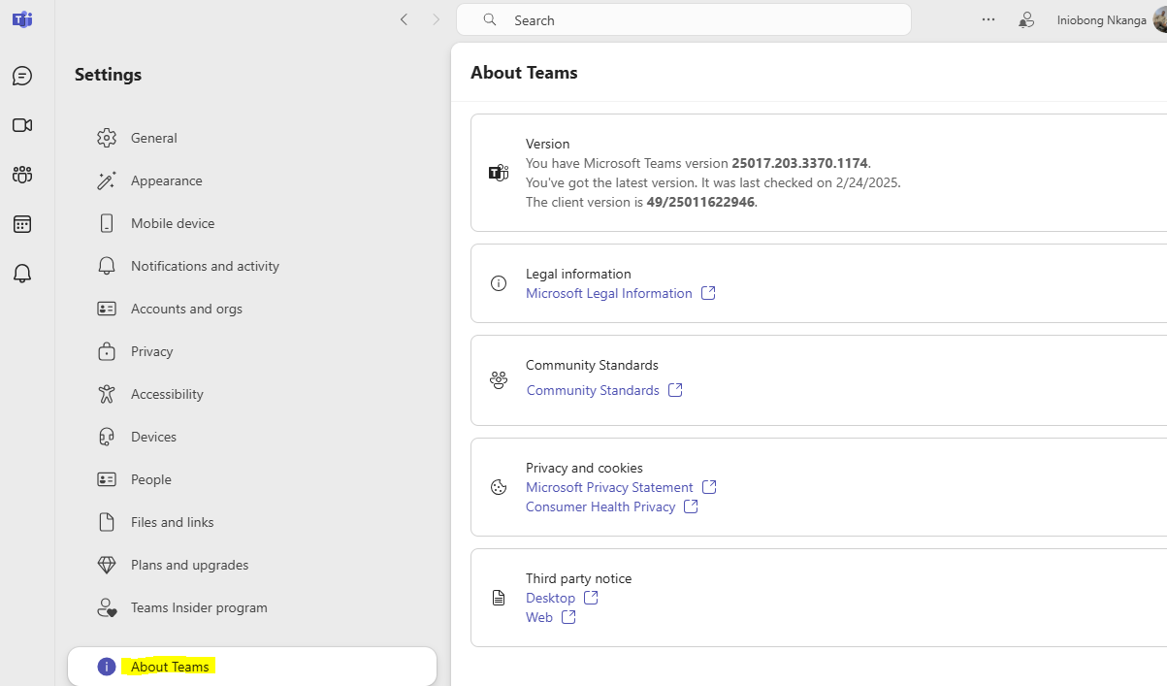
Task: Click the About Teams page heading
Action: pos(524,73)
